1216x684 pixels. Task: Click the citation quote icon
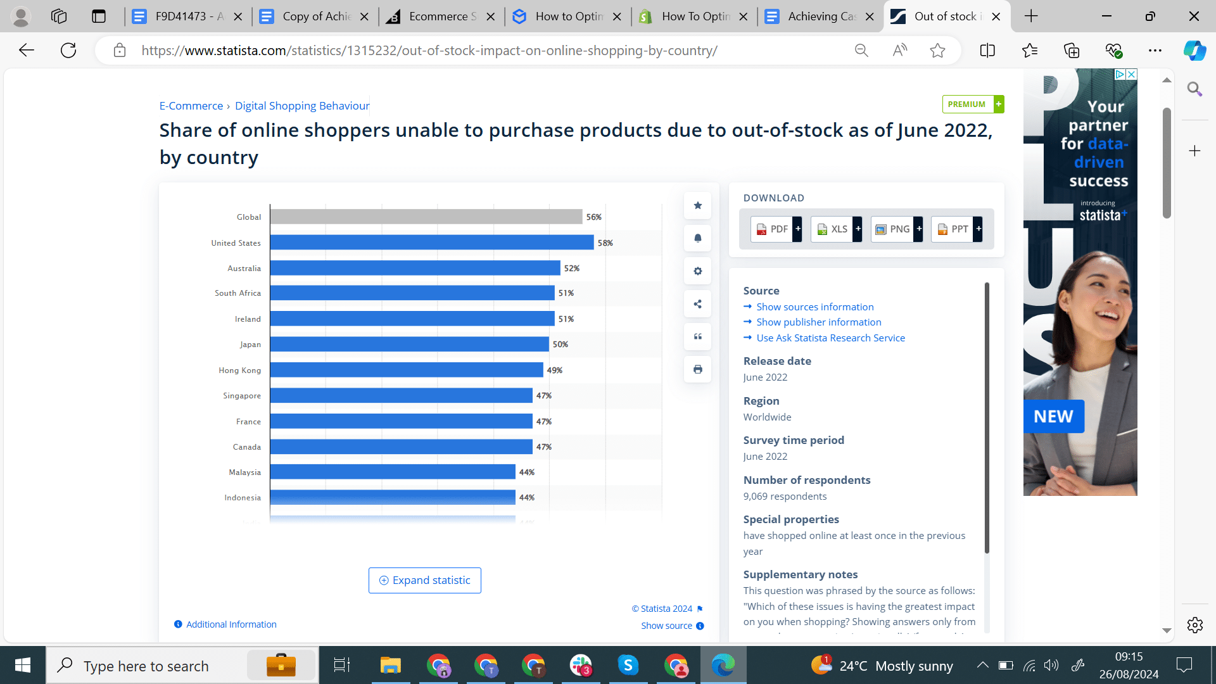tap(697, 336)
